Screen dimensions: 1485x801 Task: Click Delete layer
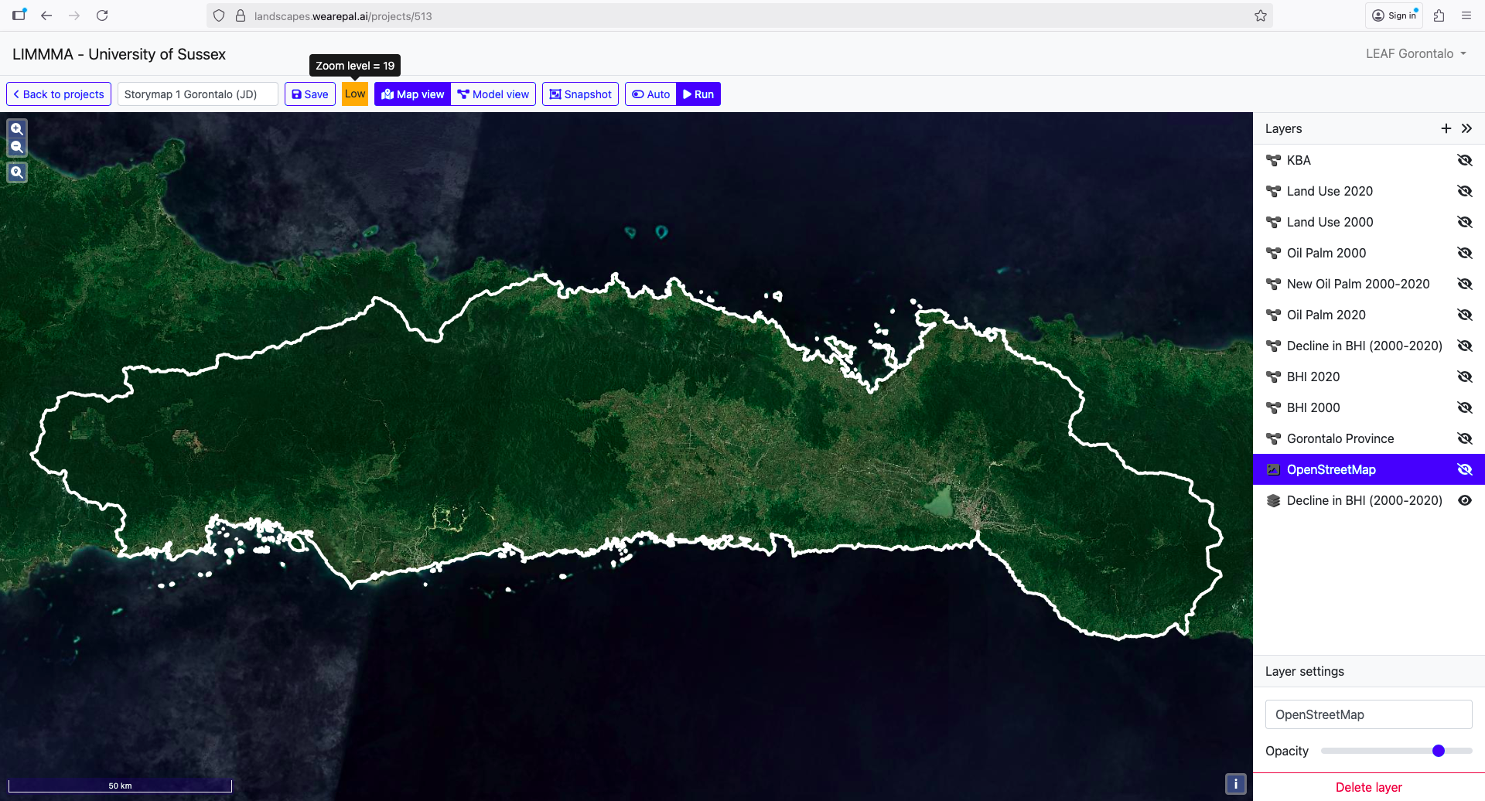(1368, 787)
